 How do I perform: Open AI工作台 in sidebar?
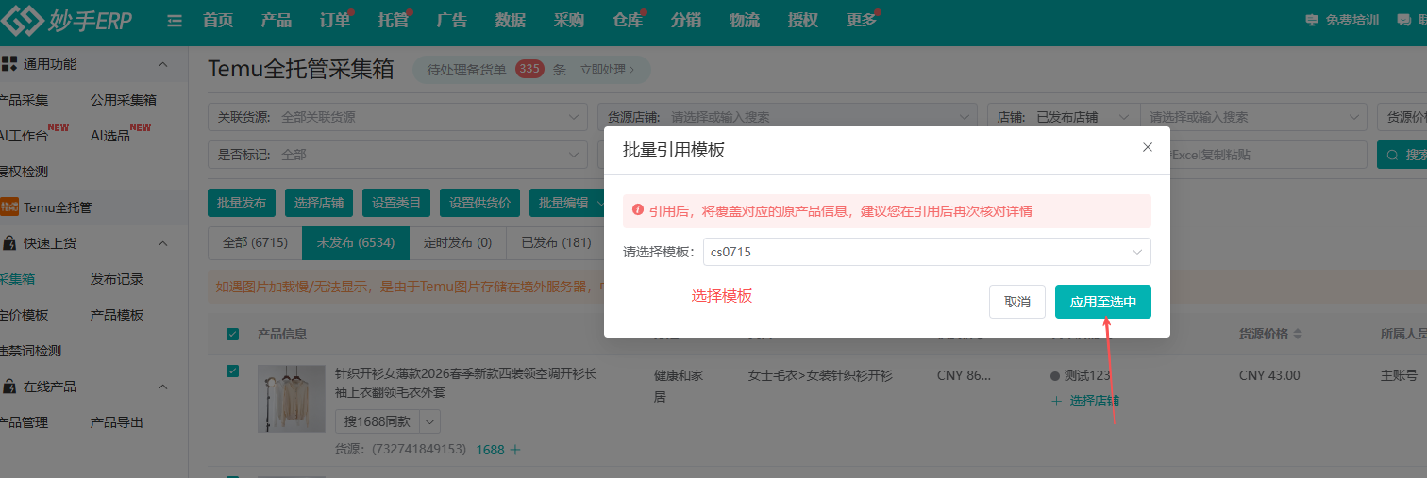24,136
